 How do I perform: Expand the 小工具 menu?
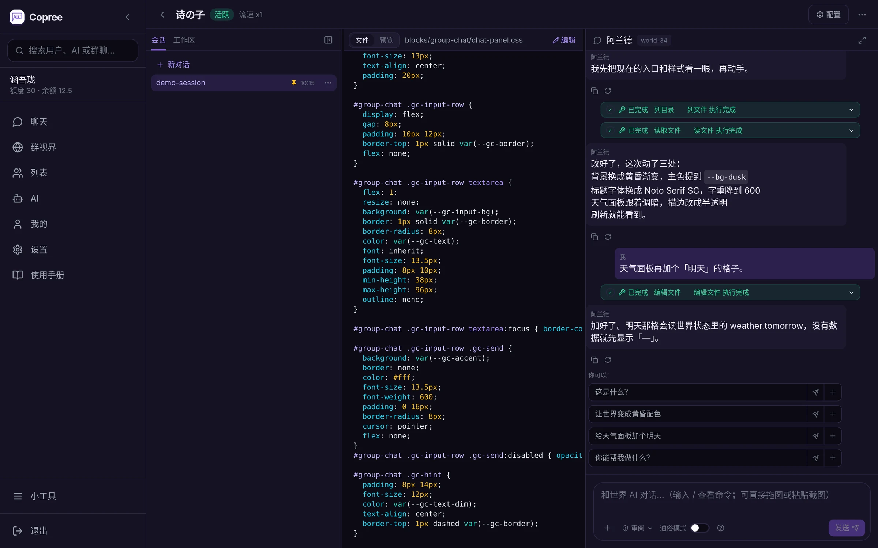[x=73, y=496]
